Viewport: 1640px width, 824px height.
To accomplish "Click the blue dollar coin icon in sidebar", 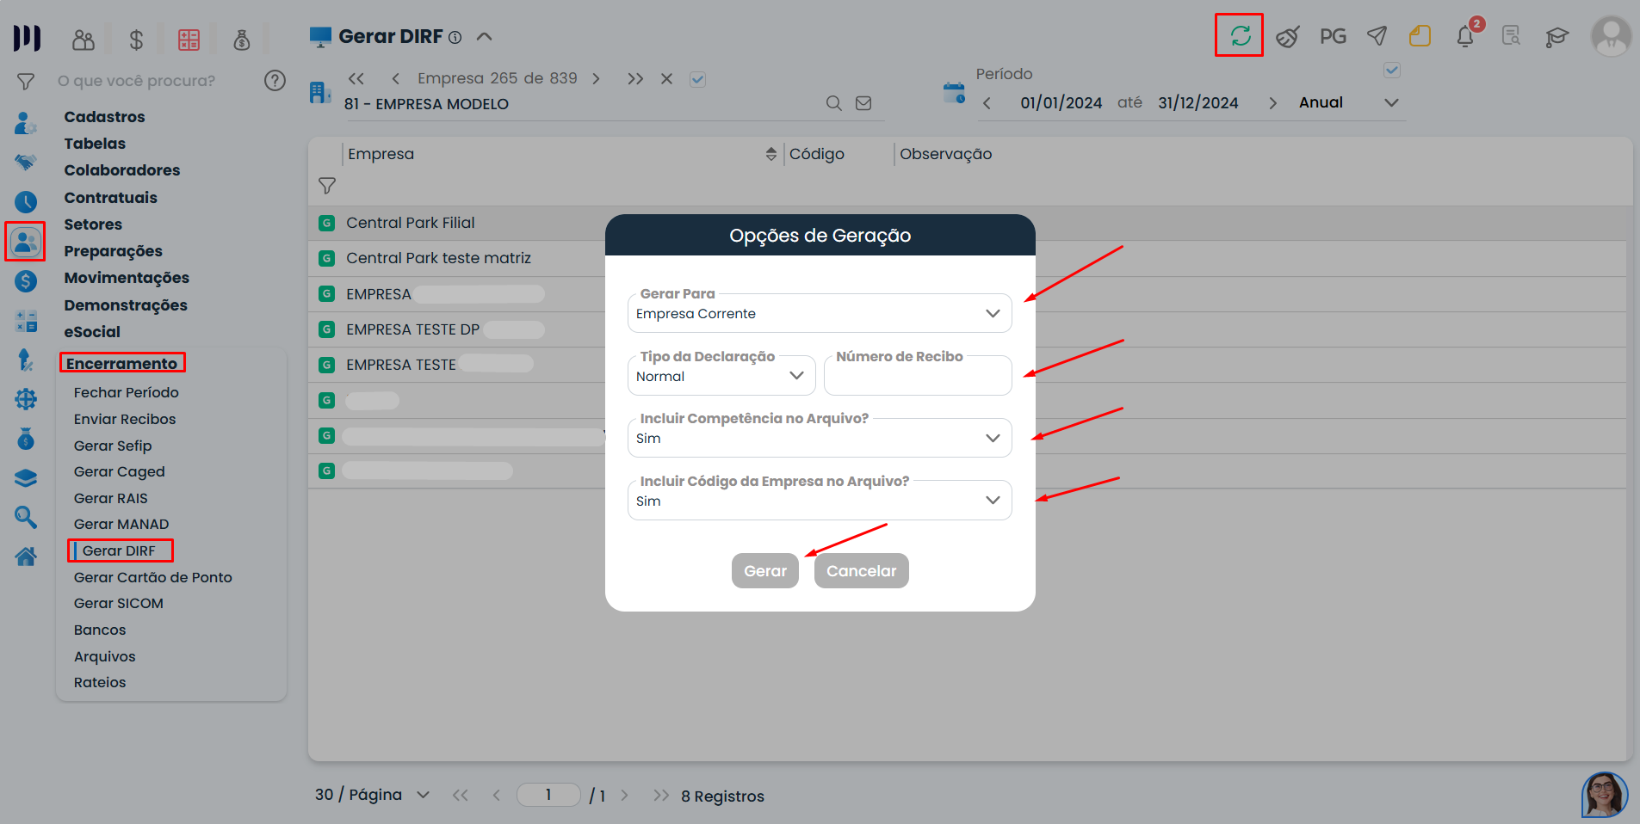I will [x=26, y=281].
